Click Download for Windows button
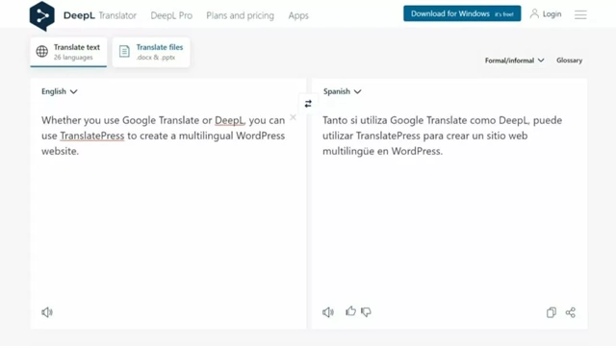This screenshot has height=346, width=616. [x=462, y=13]
